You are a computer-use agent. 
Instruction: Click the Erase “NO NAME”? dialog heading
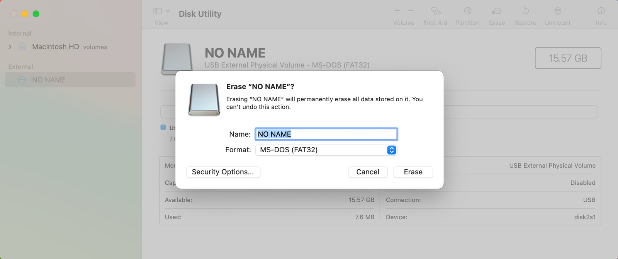(260, 87)
